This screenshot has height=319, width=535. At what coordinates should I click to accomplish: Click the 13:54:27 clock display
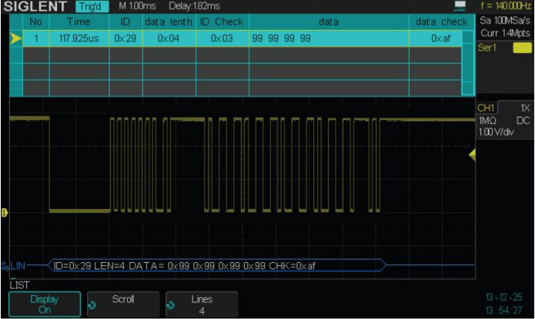[x=503, y=311]
